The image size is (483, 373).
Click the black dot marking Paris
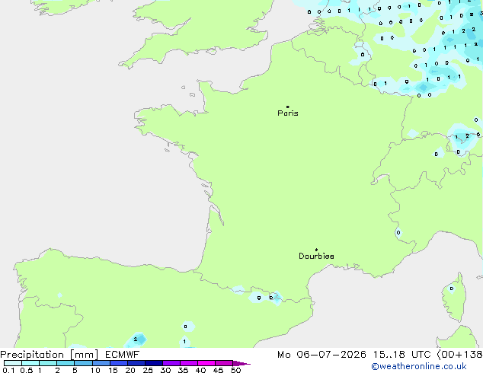tap(288, 107)
